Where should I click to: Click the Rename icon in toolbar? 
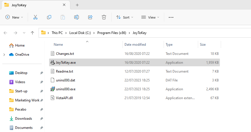(x=77, y=17)
